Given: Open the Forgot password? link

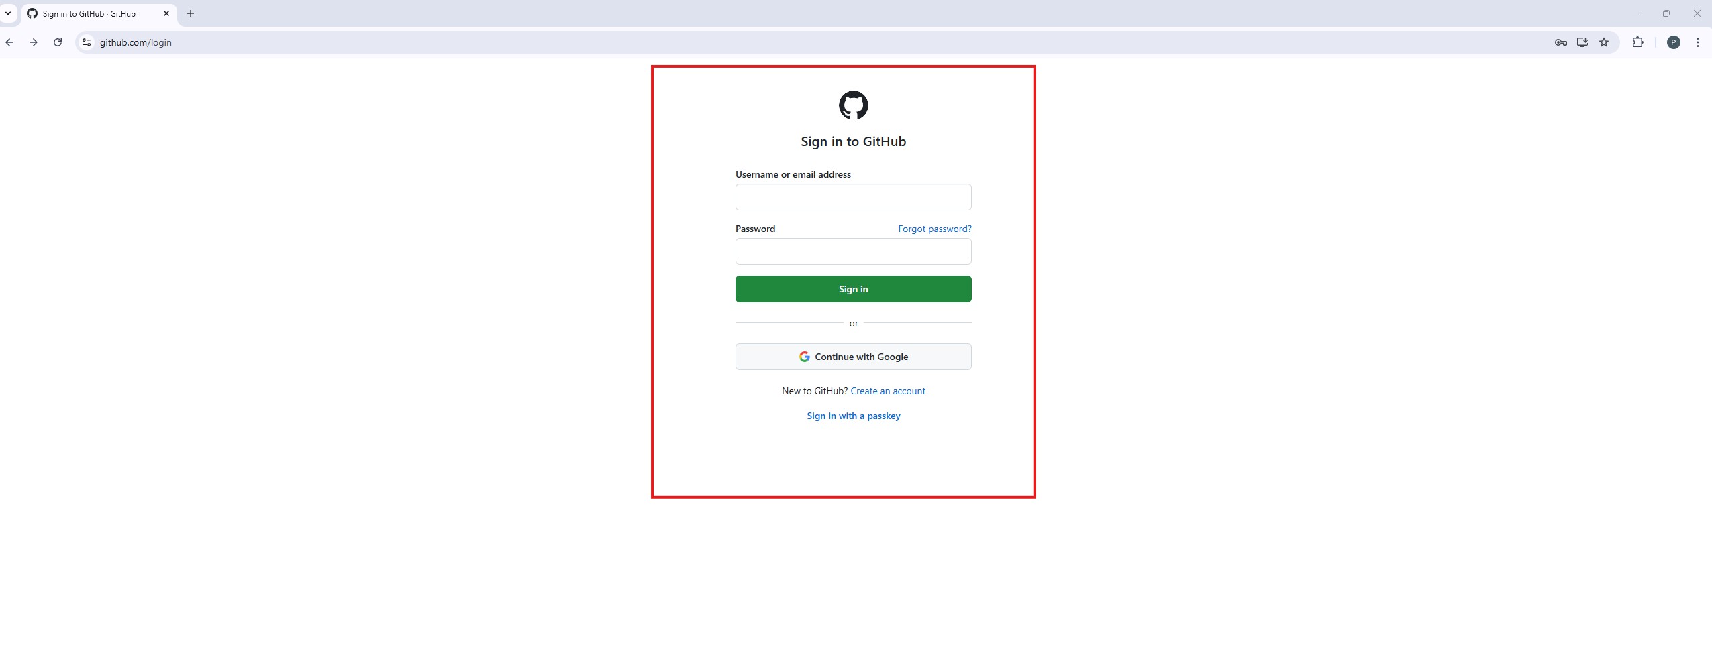Looking at the screenshot, I should point(934,229).
